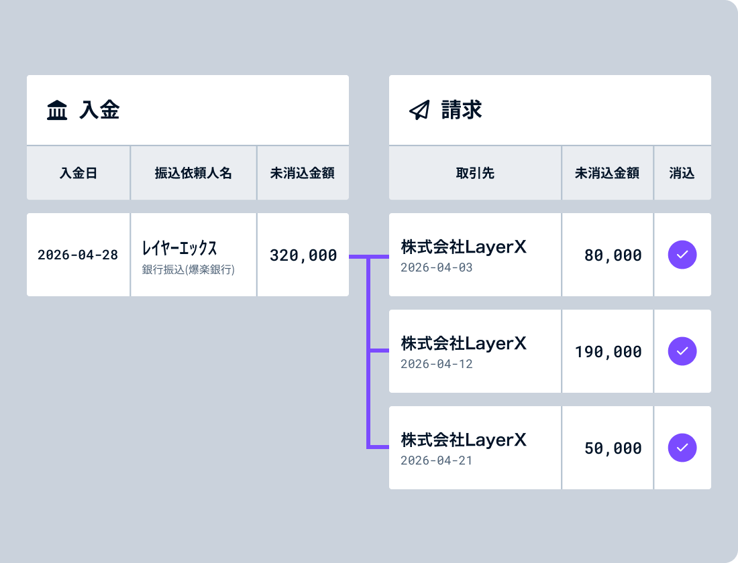Click the 消込 column header
738x563 pixels.
(682, 173)
